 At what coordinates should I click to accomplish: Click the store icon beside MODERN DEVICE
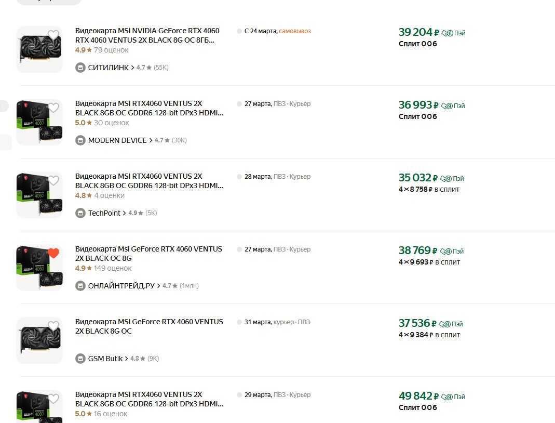click(80, 140)
